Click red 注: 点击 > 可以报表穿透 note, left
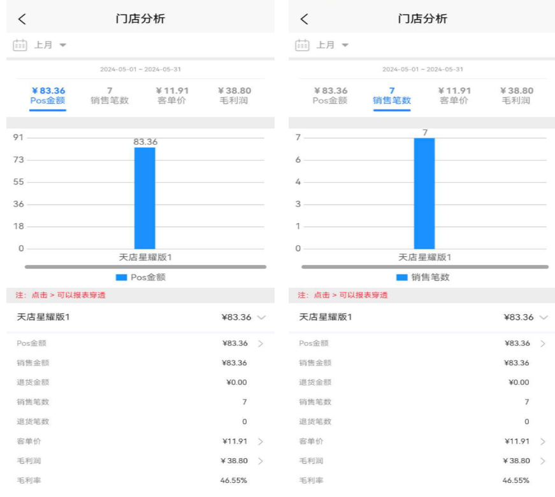The image size is (555, 497). tap(61, 295)
